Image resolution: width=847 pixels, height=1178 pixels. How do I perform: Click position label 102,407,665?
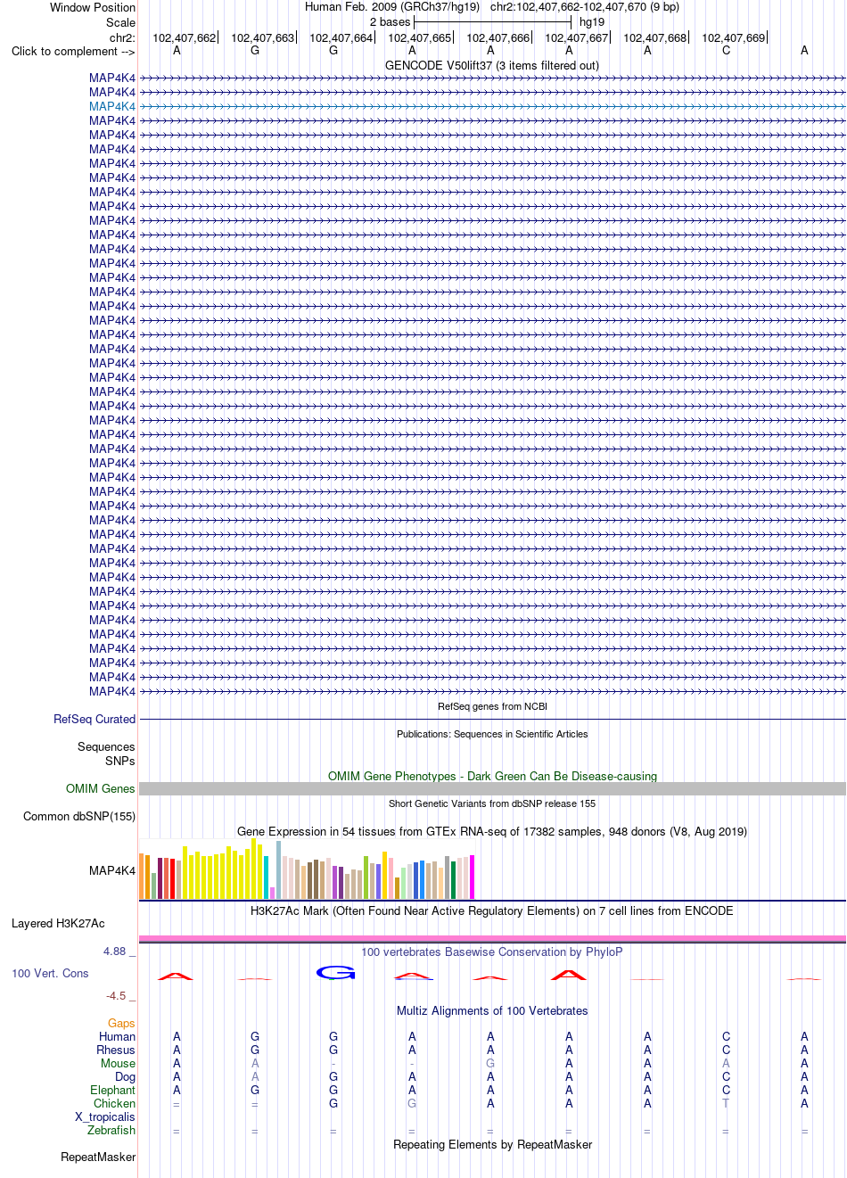(420, 37)
